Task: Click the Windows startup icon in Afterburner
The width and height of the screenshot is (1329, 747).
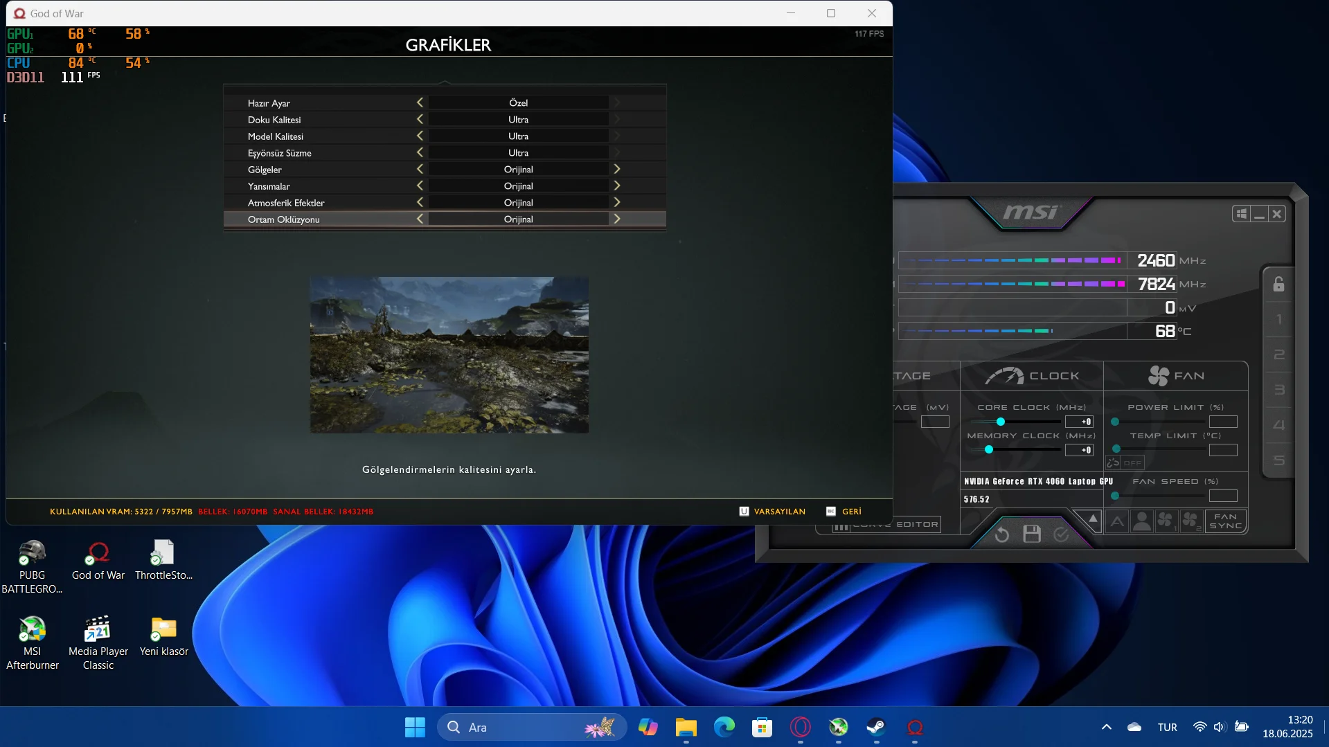Action: pyautogui.click(x=1241, y=214)
